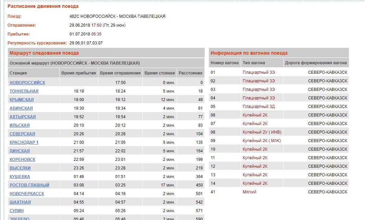
Task: Select the НОВОЧЕРКАССК station link
Action: pos(27,194)
